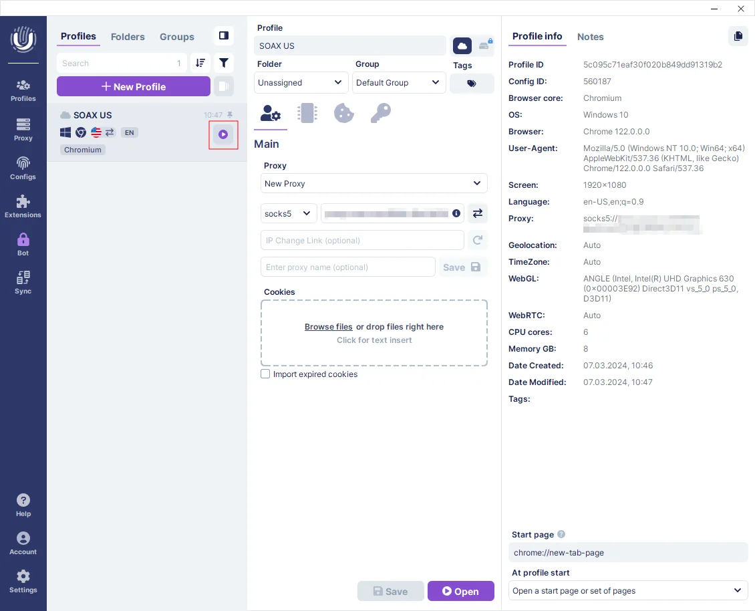Screen dimensions: 755x611
Task: Expand the socks5 protocol dropdown
Action: coord(288,213)
